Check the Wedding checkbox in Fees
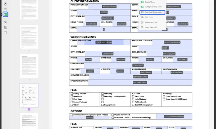This screenshot has width=216, height=129. 103,93
